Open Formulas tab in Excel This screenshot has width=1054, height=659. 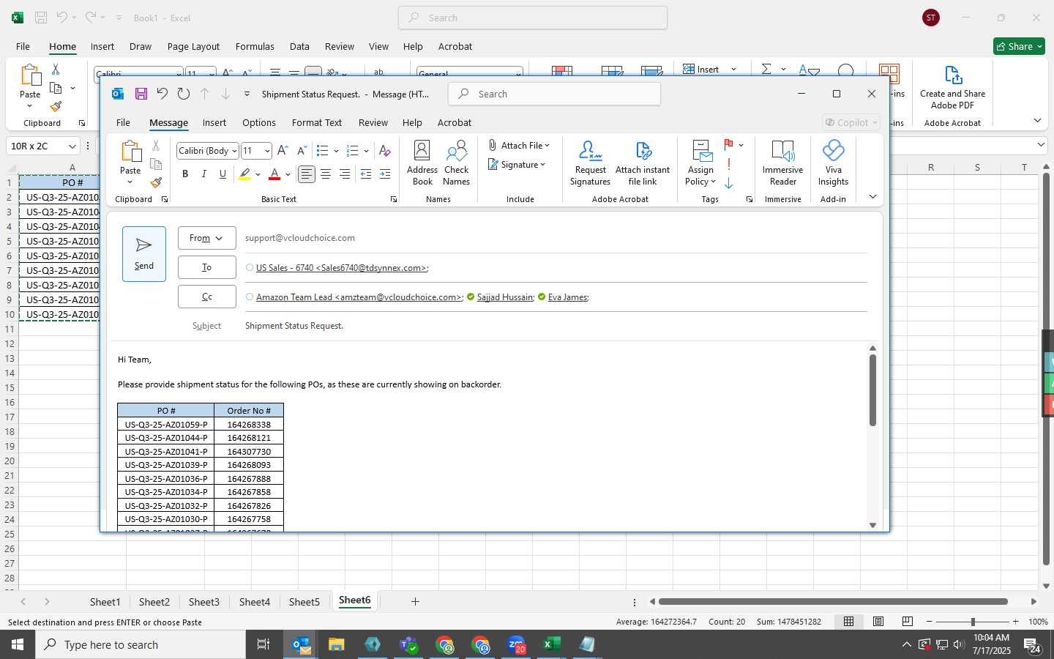[x=255, y=46]
